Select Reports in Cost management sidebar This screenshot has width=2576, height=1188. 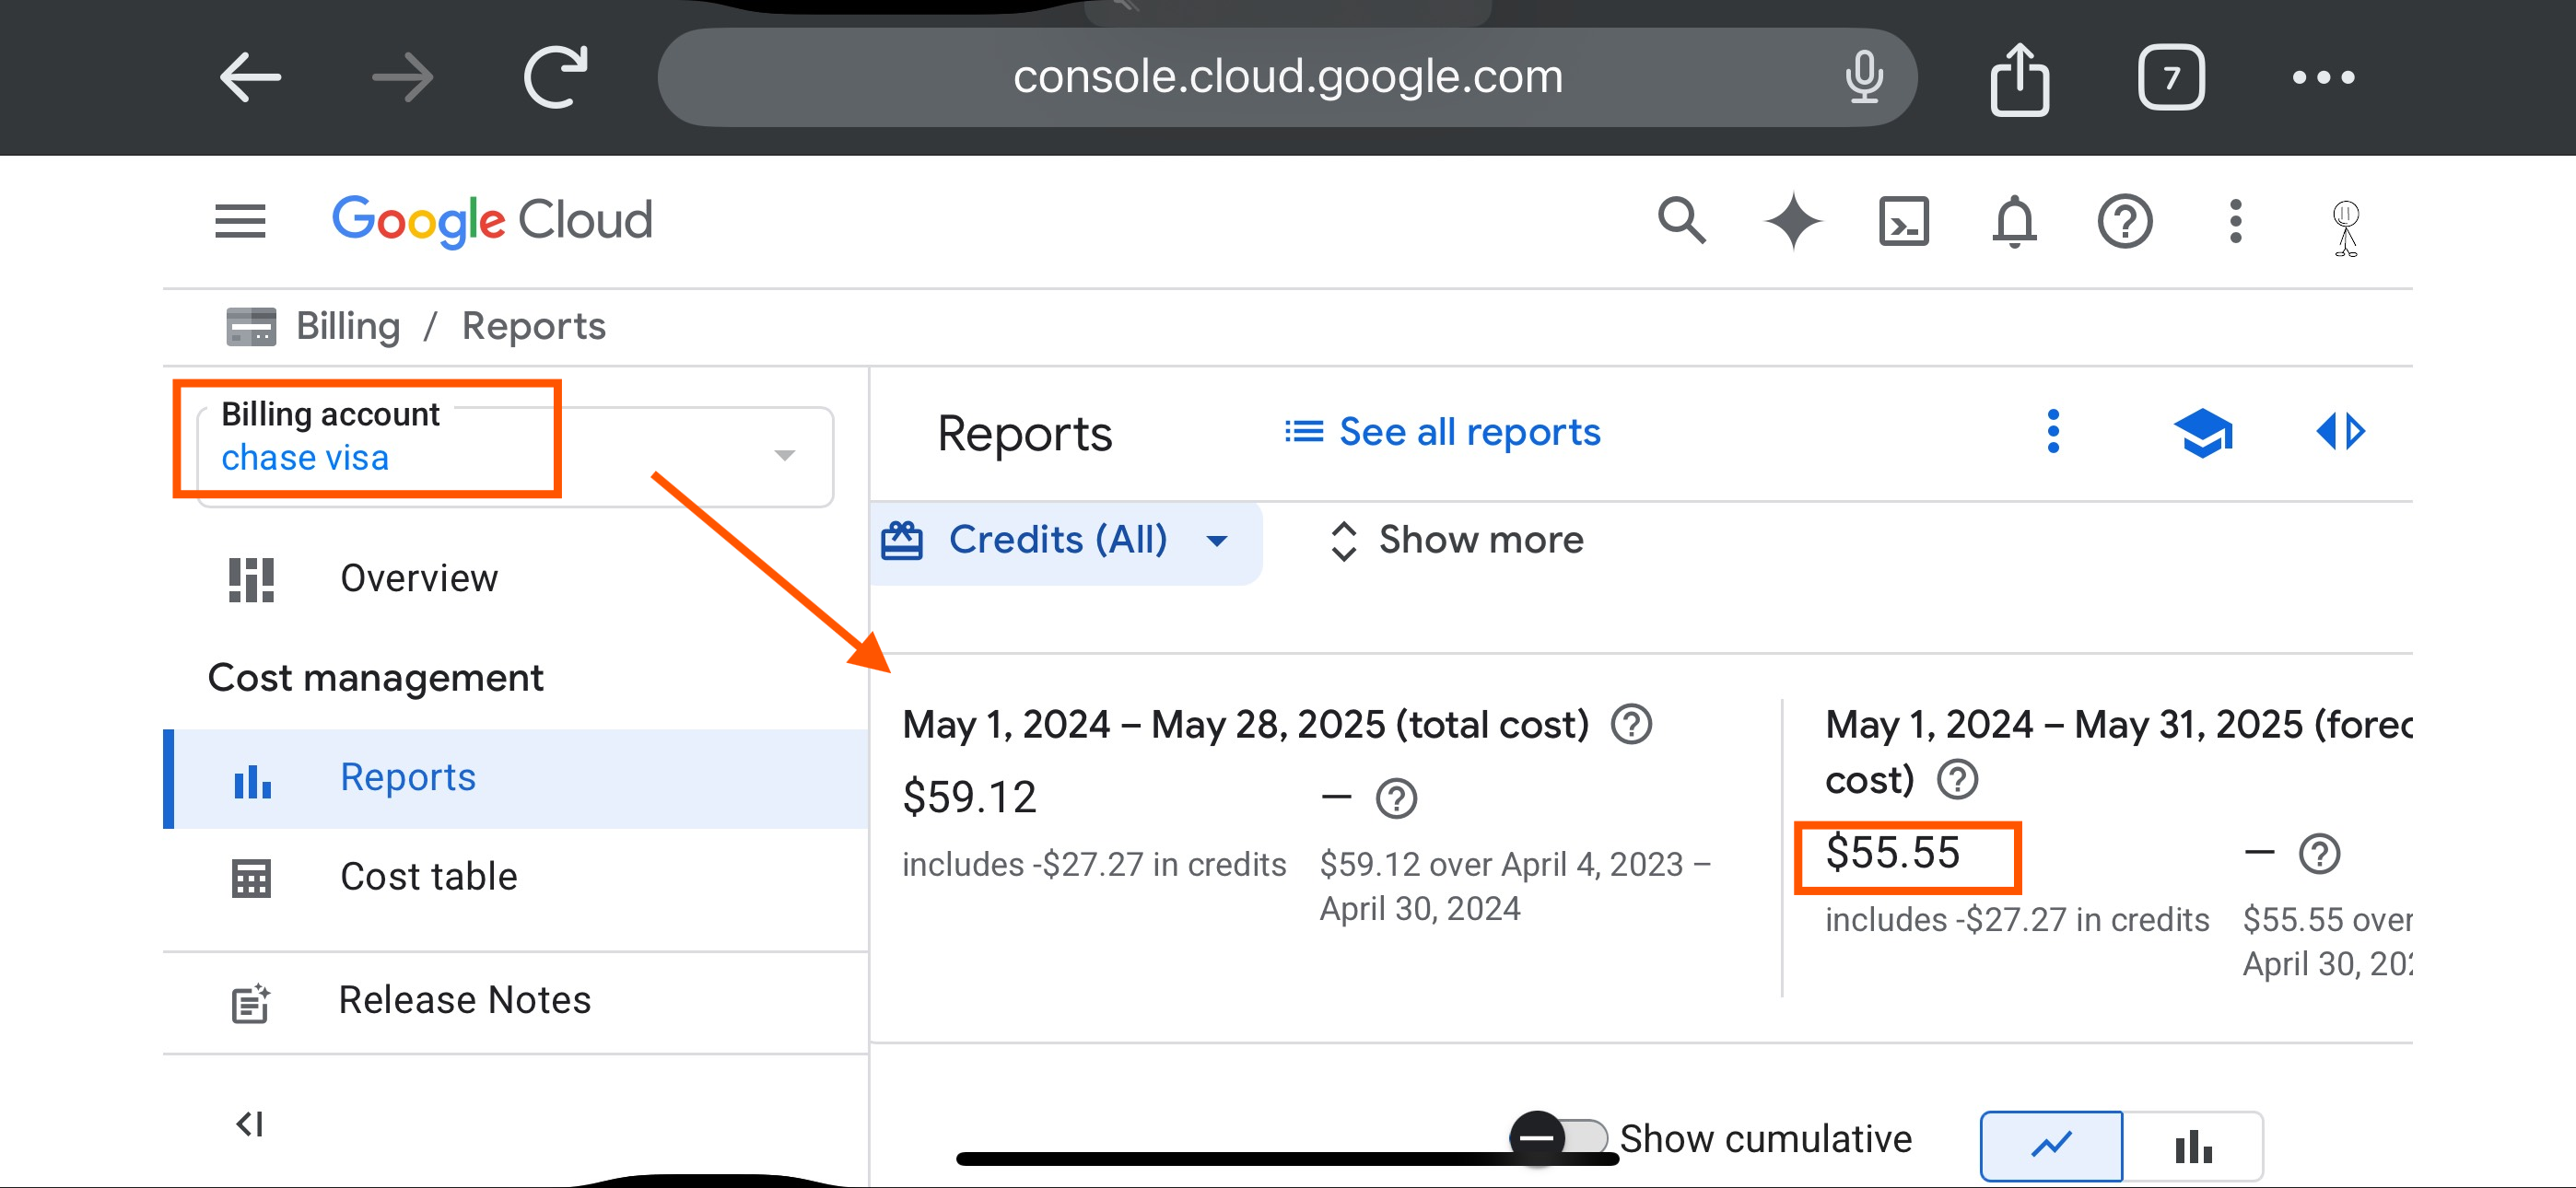(x=516, y=778)
